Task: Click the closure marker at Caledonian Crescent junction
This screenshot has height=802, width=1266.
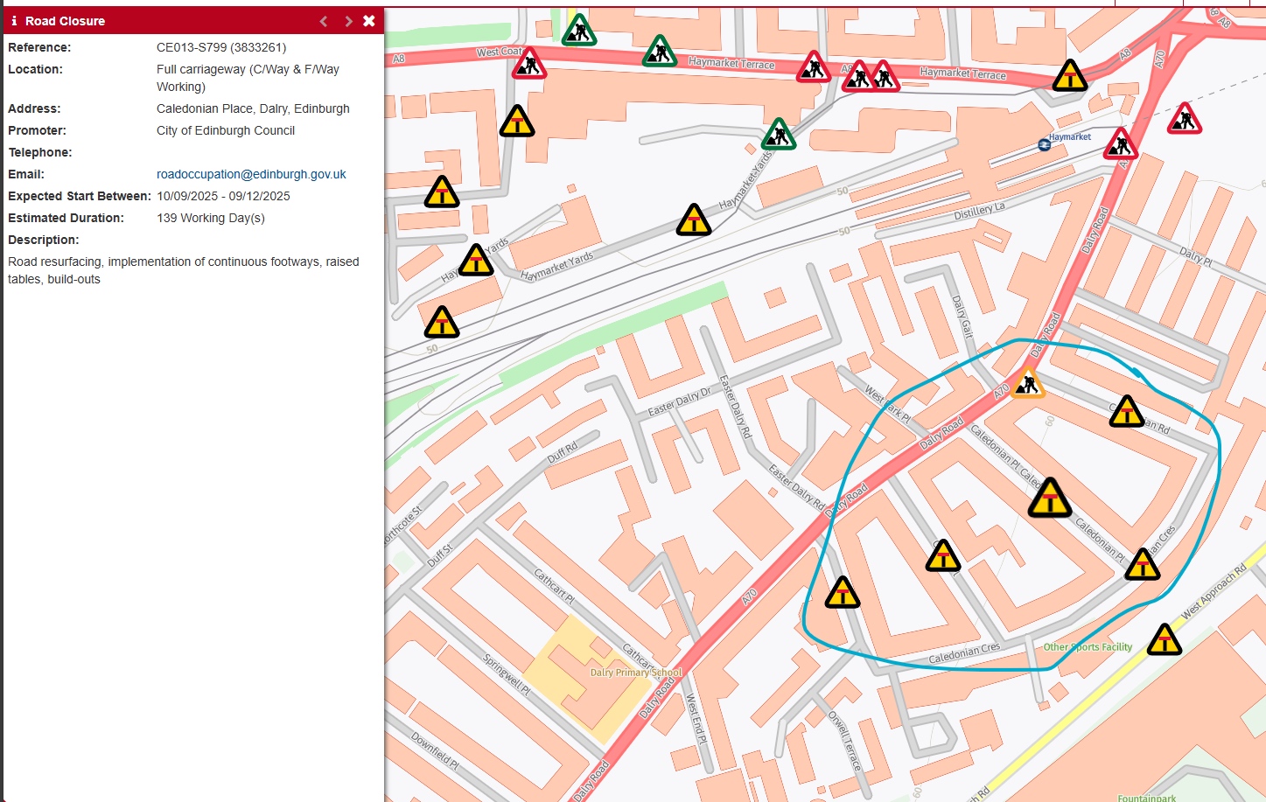Action: (x=1142, y=566)
